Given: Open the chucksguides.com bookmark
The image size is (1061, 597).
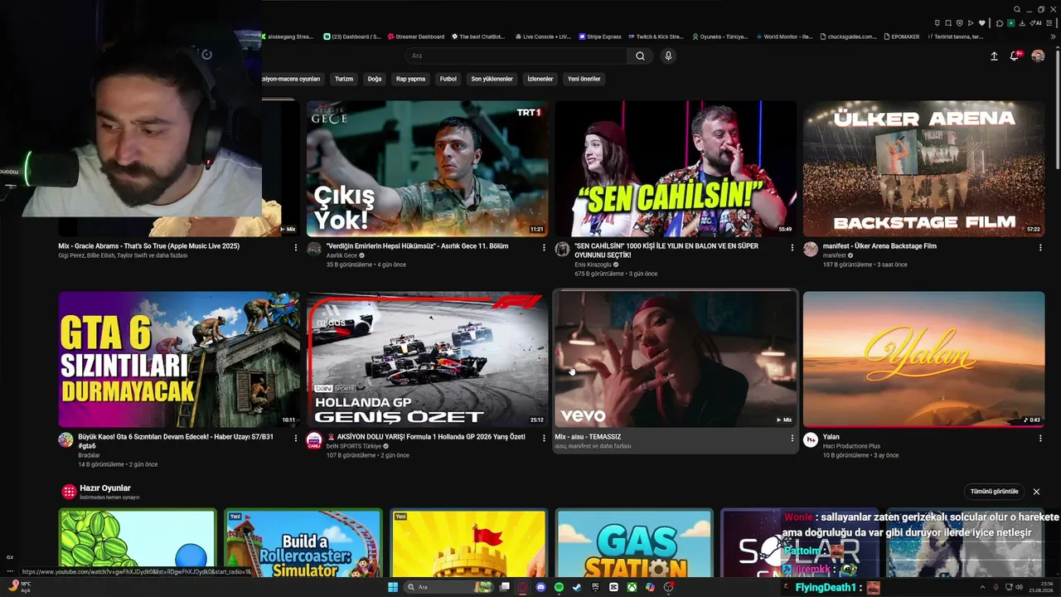Looking at the screenshot, I should click(x=848, y=36).
